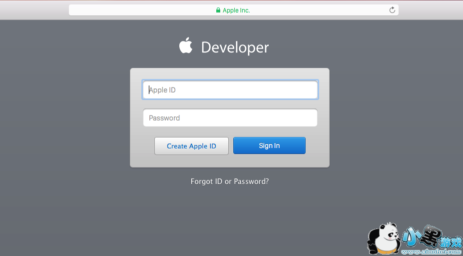Focus the Password input field
The height and width of the screenshot is (256, 463).
pos(230,117)
